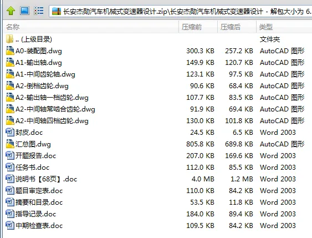Image resolution: width=312 pixels, height=238 pixels.
Task: Click the 4.0 MB size of 说明书
Action: [x=203, y=179]
